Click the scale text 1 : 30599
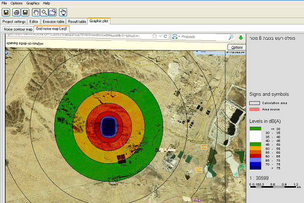304x203 pixels. (259, 178)
